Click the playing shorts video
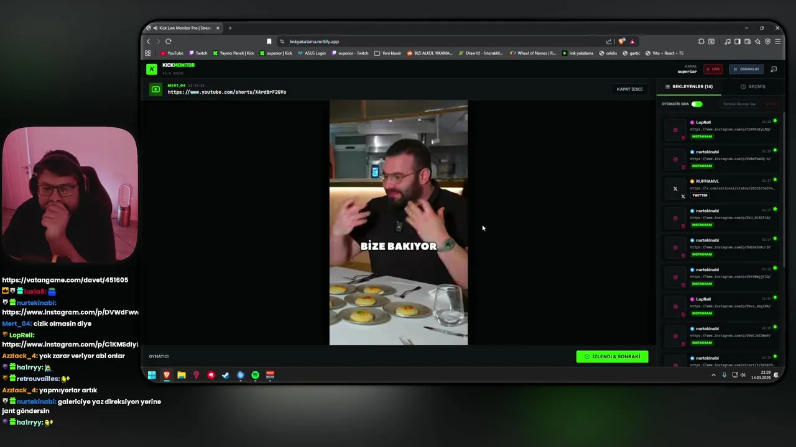This screenshot has width=796, height=447. pyautogui.click(x=399, y=223)
